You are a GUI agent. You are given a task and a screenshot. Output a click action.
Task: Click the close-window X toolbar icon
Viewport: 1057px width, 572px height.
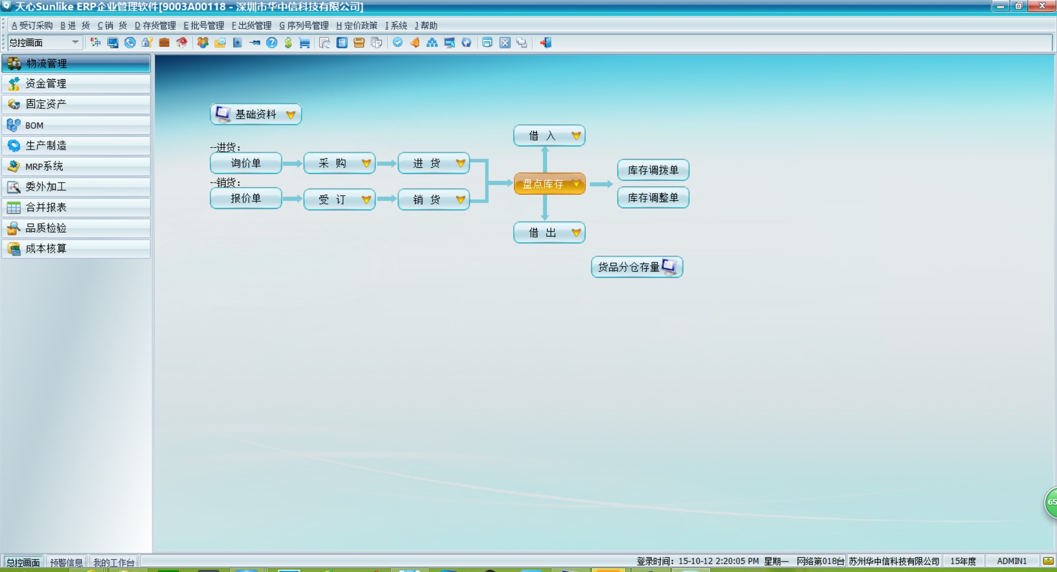[x=505, y=42]
